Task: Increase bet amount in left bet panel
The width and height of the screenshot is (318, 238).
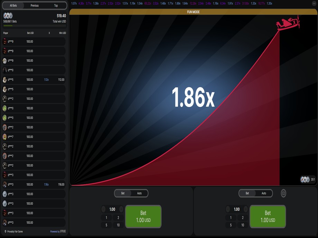Action: (121, 209)
